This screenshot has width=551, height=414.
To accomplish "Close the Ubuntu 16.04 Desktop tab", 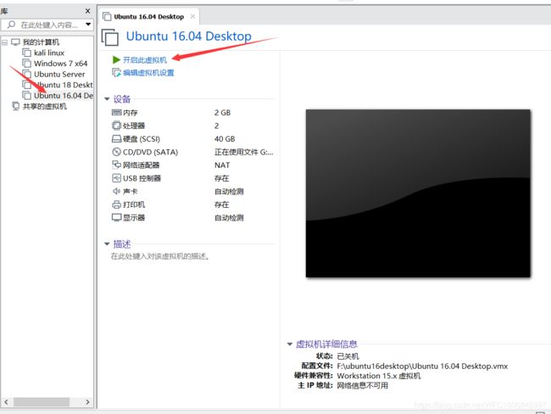I will point(192,16).
